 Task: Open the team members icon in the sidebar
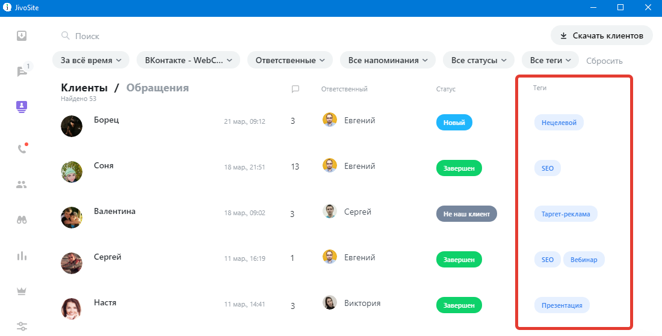click(22, 185)
